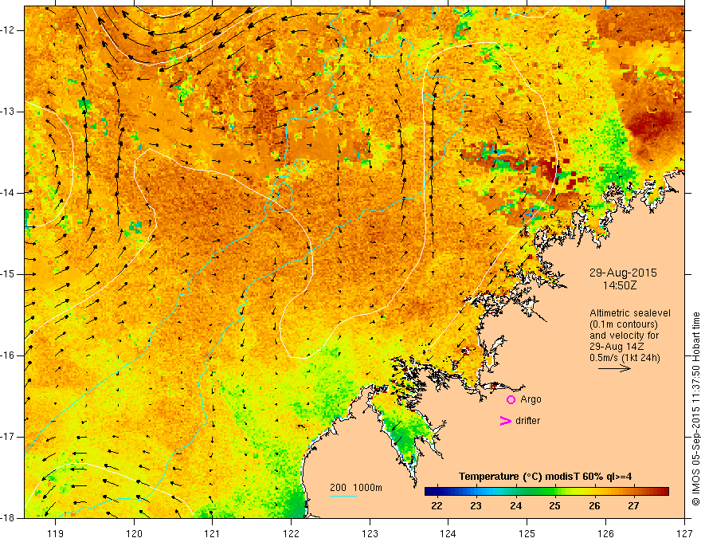Click the 'drifter' legend label
Screen dimensions: 701x542
click(527, 421)
